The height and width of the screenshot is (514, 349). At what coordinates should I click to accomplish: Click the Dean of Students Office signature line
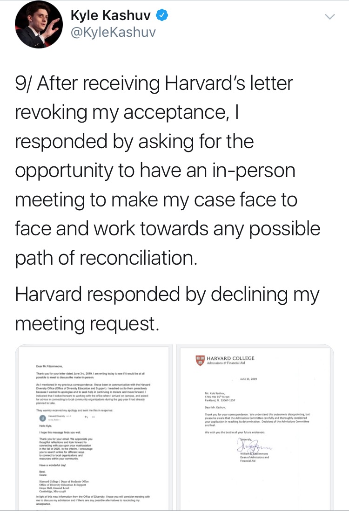coord(64,481)
